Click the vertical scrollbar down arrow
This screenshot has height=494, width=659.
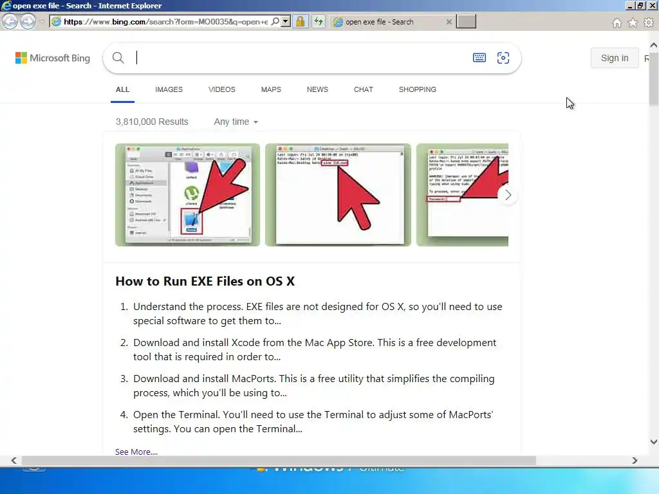(654, 441)
